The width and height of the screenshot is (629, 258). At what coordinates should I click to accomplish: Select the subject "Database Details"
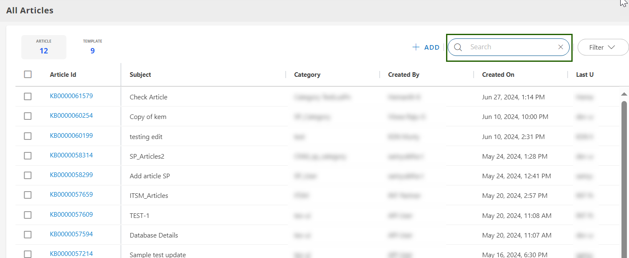(154, 235)
